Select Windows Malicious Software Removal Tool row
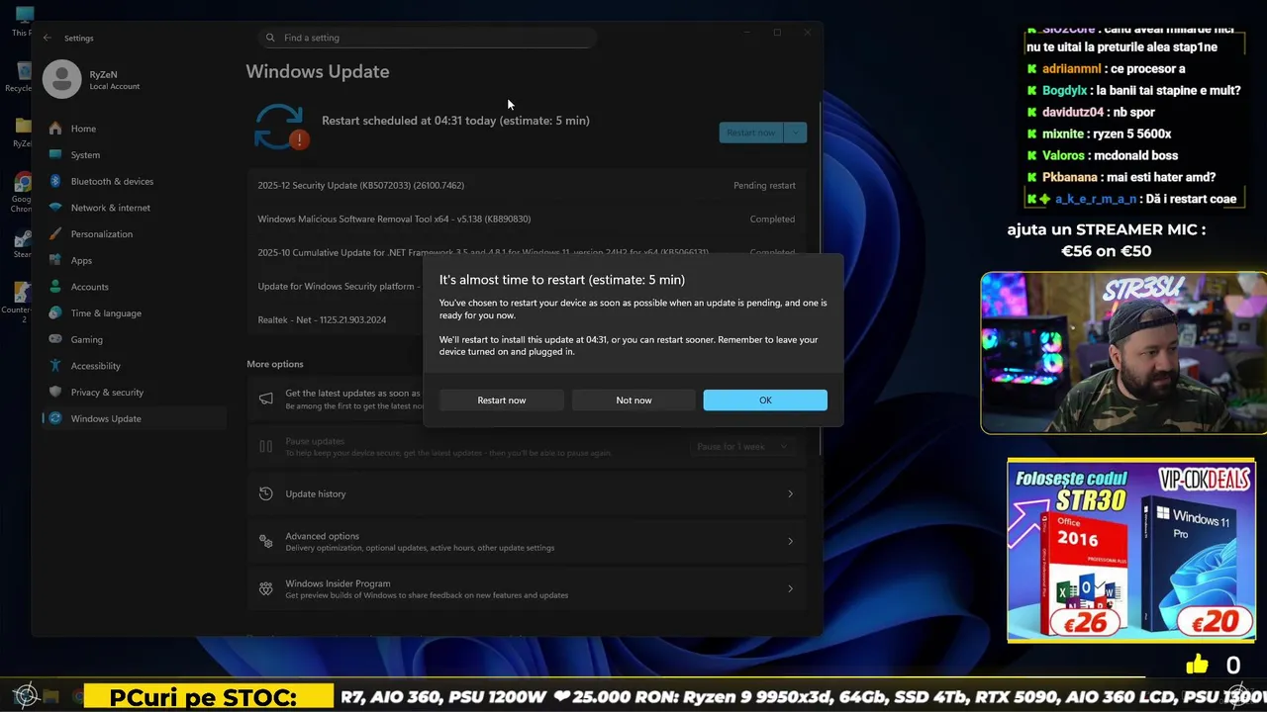This screenshot has width=1267, height=712. 527,219
